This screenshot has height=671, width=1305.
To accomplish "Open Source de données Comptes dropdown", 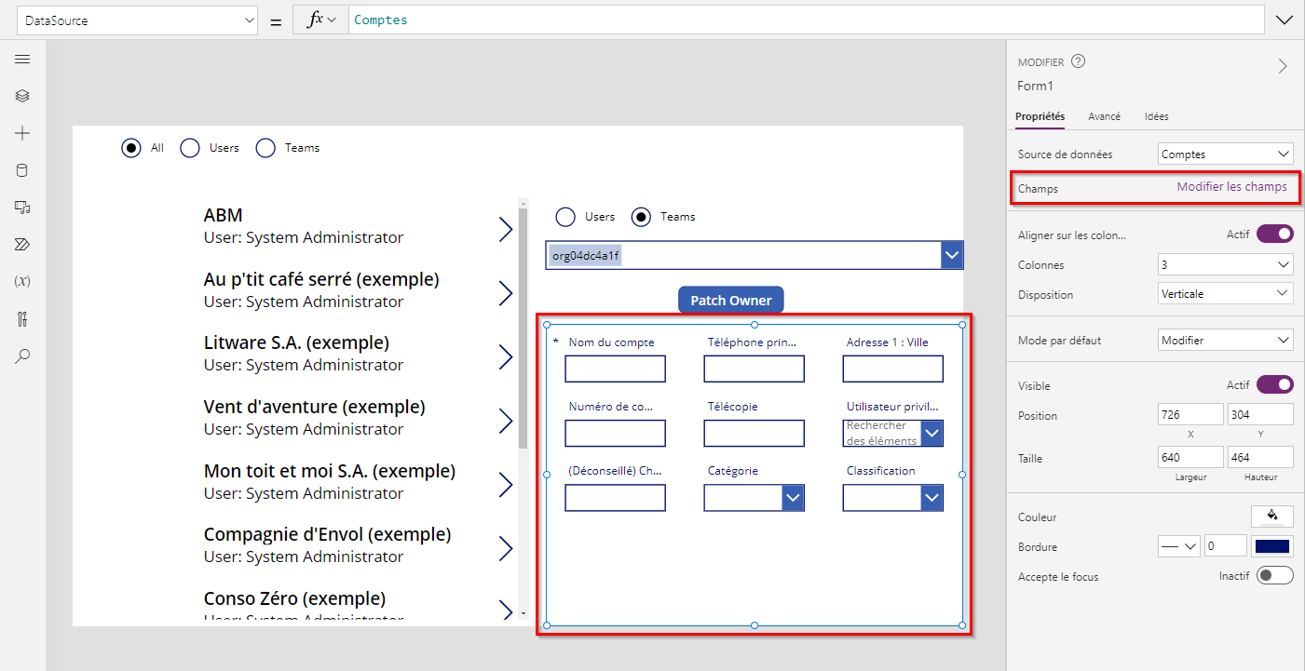I will click(1226, 154).
